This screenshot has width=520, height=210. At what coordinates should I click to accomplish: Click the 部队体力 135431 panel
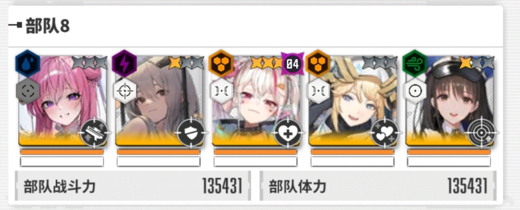pos(378,186)
